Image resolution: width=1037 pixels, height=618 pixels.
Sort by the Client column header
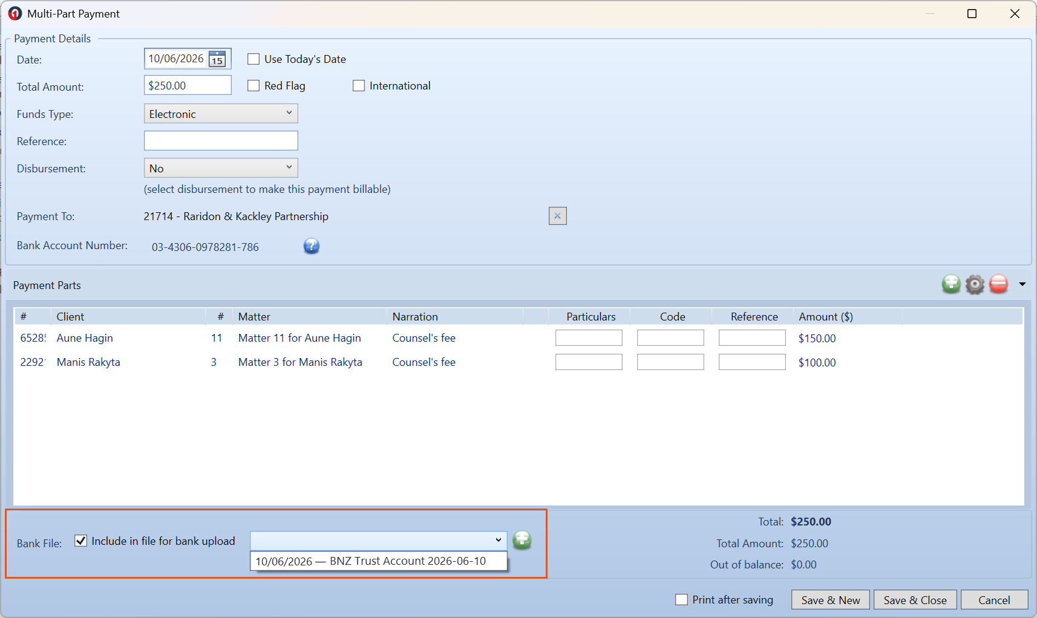[x=128, y=316]
